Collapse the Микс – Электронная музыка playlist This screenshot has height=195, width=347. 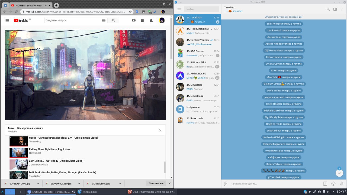[x=160, y=130]
